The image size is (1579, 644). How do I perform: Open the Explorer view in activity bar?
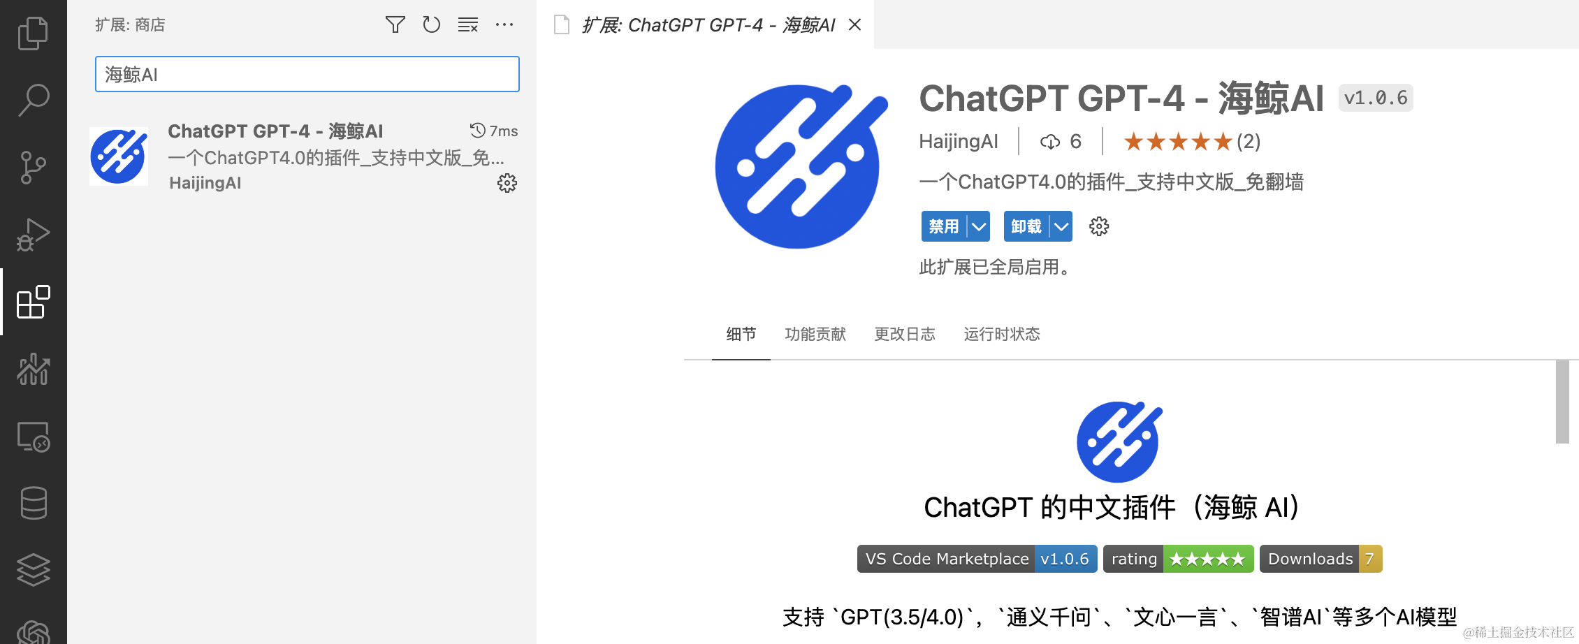pyautogui.click(x=33, y=33)
